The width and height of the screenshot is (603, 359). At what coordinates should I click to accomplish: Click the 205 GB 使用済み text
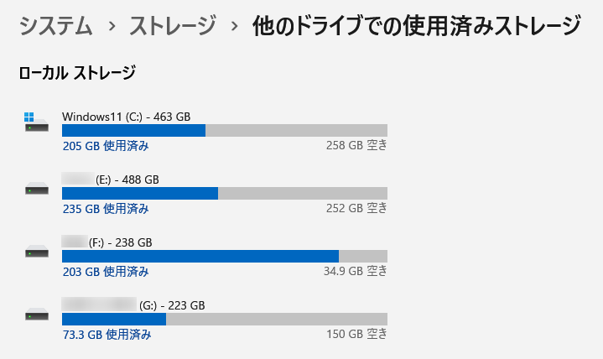106,146
